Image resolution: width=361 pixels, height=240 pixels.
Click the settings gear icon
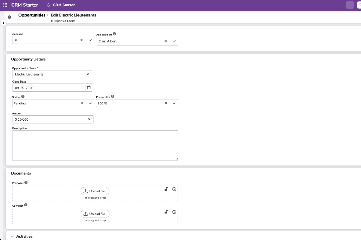10,17
